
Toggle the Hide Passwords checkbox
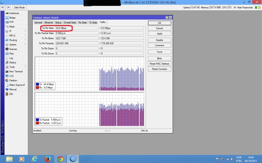click(x=234, y=7)
